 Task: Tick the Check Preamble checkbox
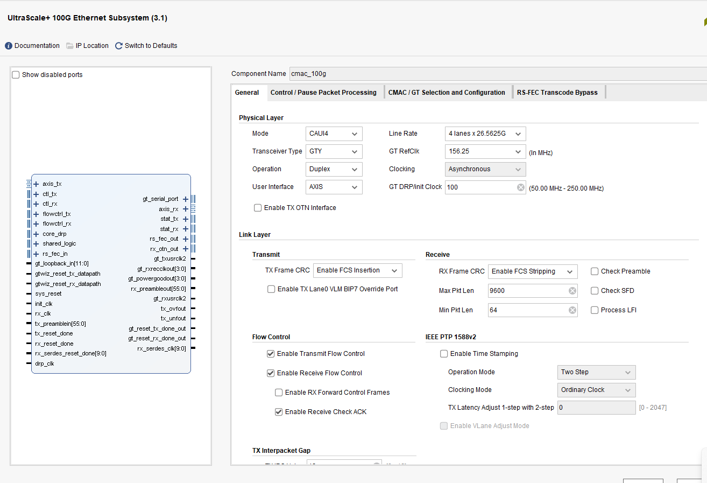coord(595,271)
